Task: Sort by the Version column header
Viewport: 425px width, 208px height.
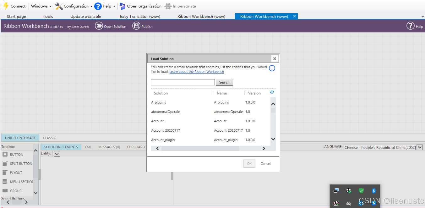Action: (x=254, y=93)
